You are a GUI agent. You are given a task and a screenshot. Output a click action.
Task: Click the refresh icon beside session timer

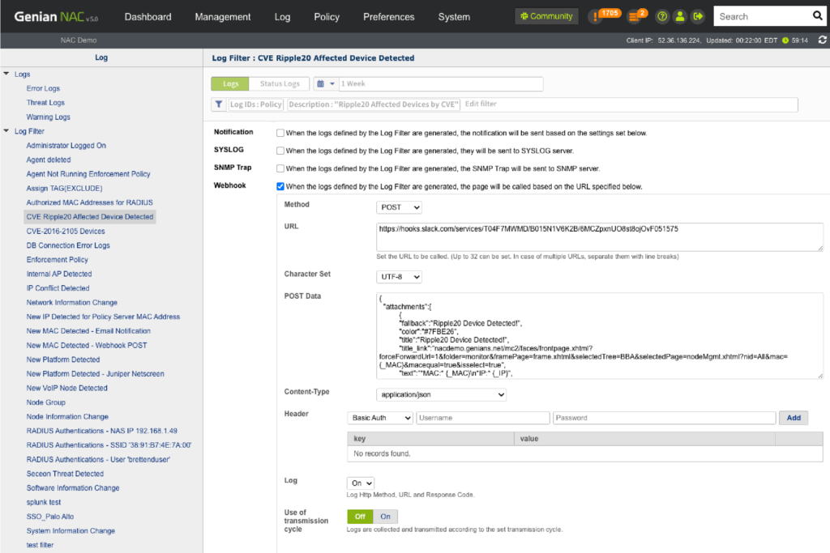tap(823, 40)
